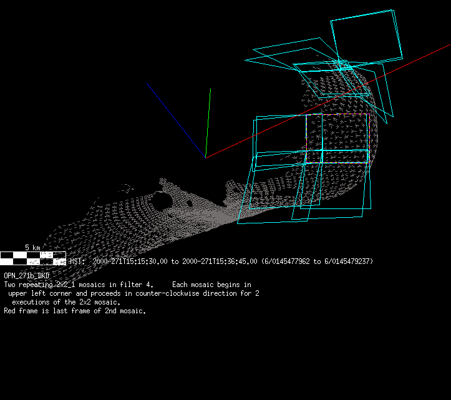Click the green axis line
Viewport: 451px width, 400px height.
pyautogui.click(x=208, y=123)
